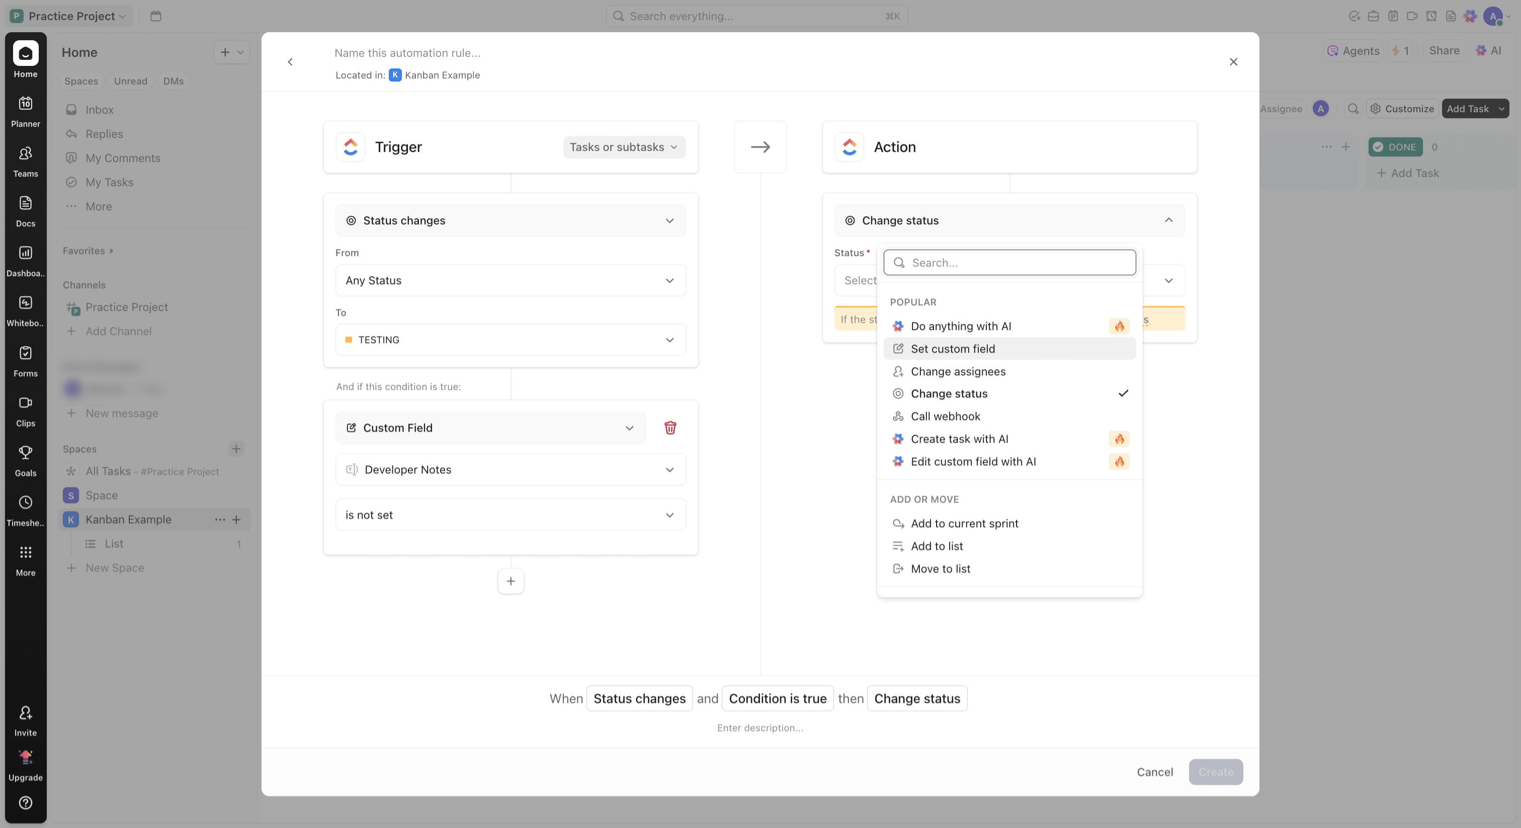Open the TESTING To status dropdown
This screenshot has width=1521, height=828.
point(511,340)
